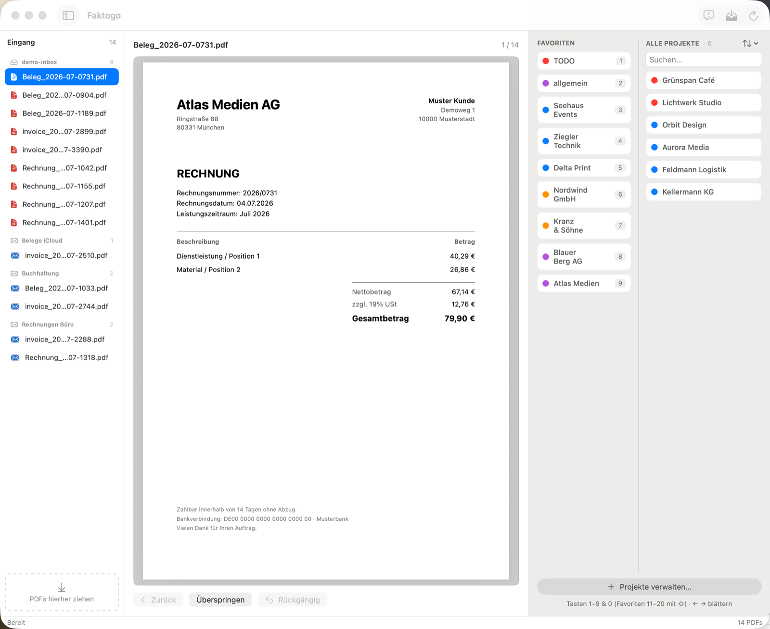The width and height of the screenshot is (770, 629).
Task: Assign to allgemein favorite
Action: click(x=584, y=83)
